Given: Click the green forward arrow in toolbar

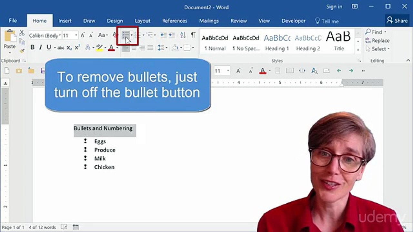Looking at the screenshot, I should tap(351, 71).
